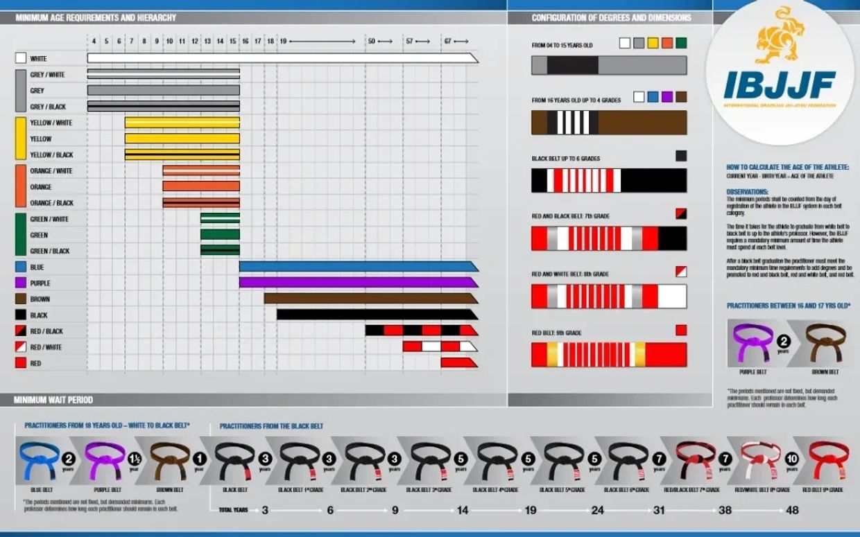Click the 1½ year circle after the purple belt
The image size is (860, 537).
click(x=135, y=458)
